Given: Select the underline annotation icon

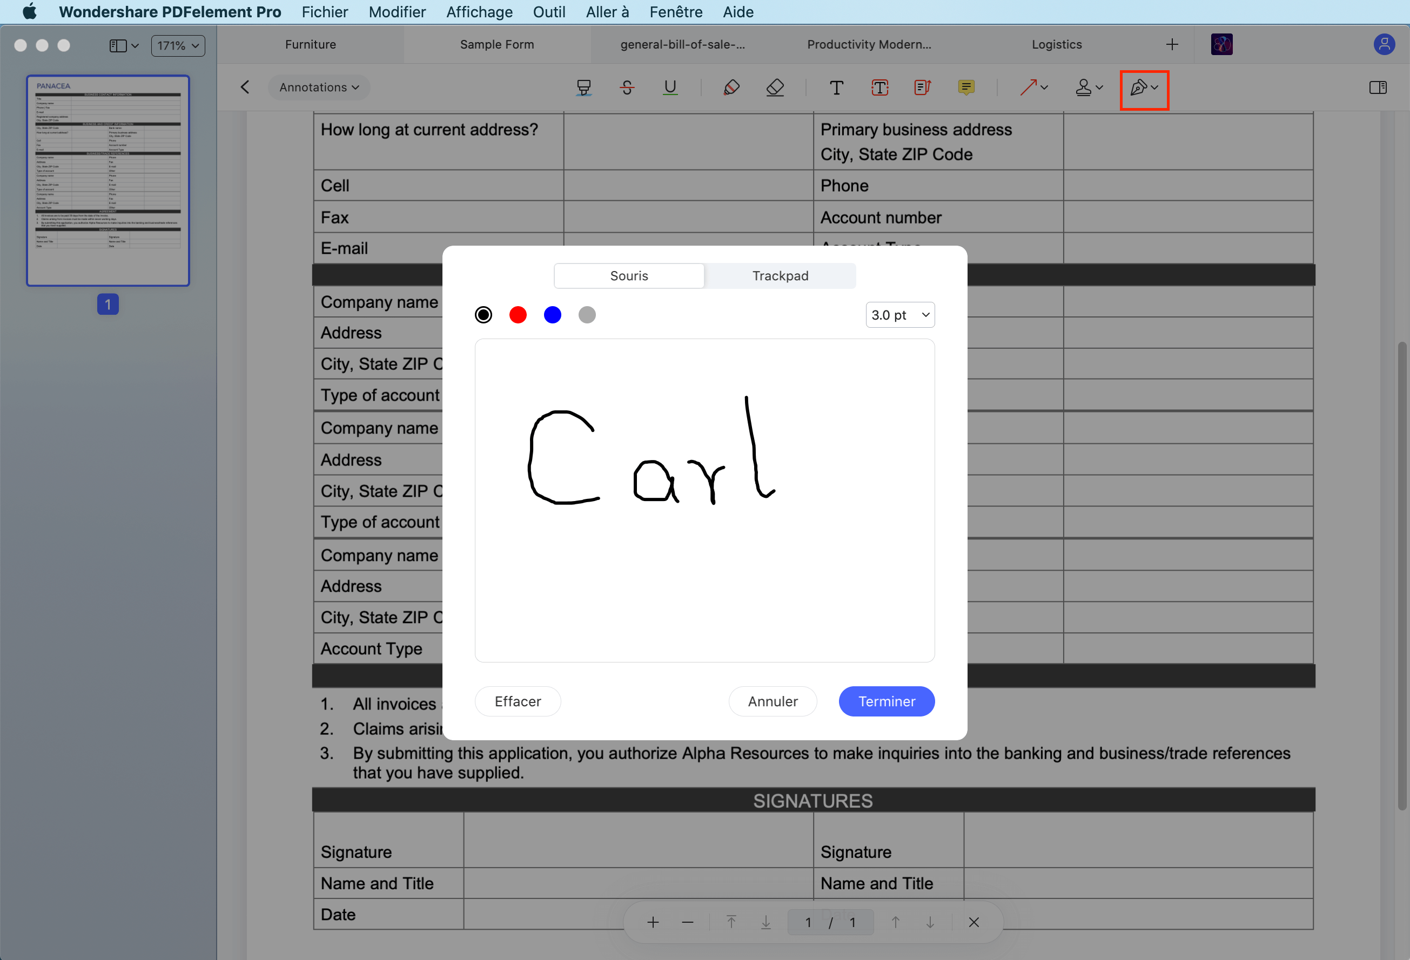Looking at the screenshot, I should point(670,87).
